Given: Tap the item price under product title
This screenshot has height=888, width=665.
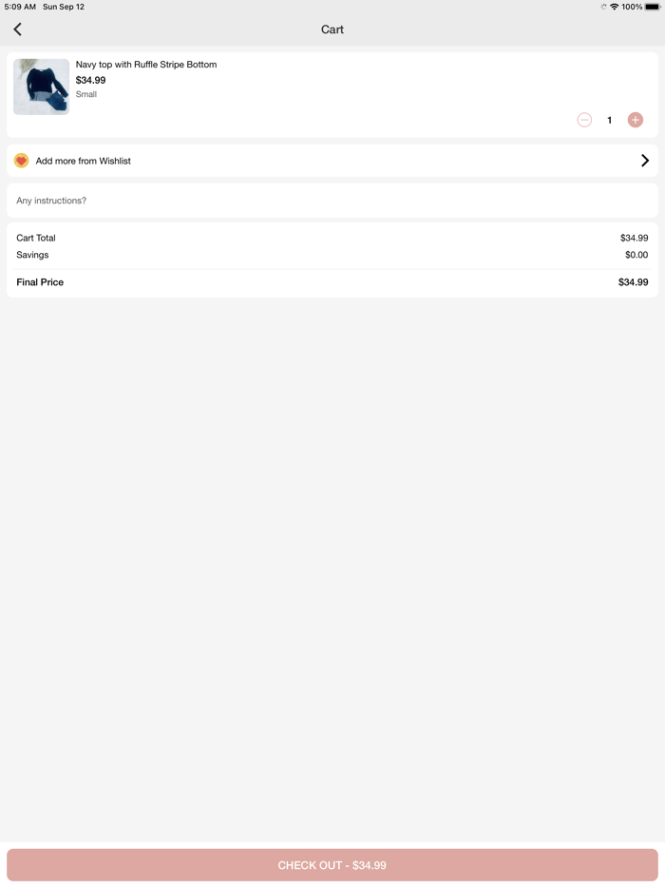Looking at the screenshot, I should (x=91, y=80).
